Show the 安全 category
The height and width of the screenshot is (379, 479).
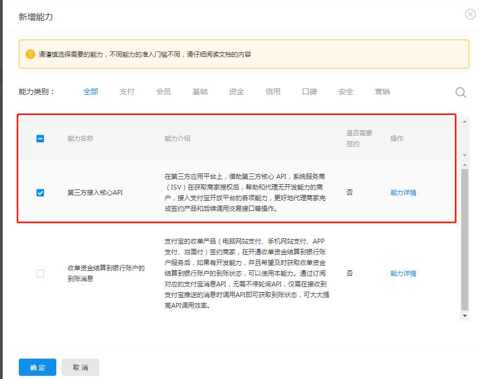pyautogui.click(x=346, y=92)
